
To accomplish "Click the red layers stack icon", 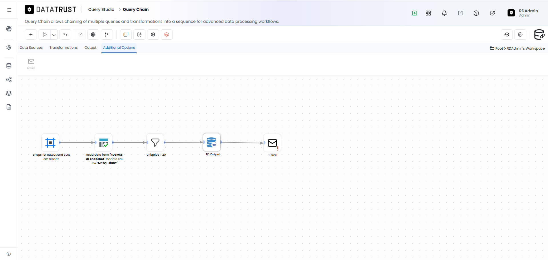I will pyautogui.click(x=167, y=34).
